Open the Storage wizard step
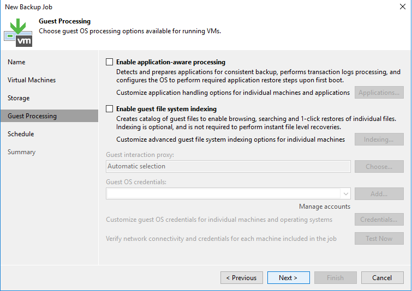Image resolution: width=412 pixels, height=291 pixels. (19, 98)
